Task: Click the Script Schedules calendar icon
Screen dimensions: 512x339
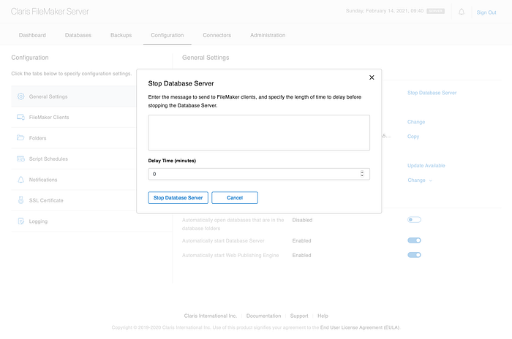Action: 20,159
